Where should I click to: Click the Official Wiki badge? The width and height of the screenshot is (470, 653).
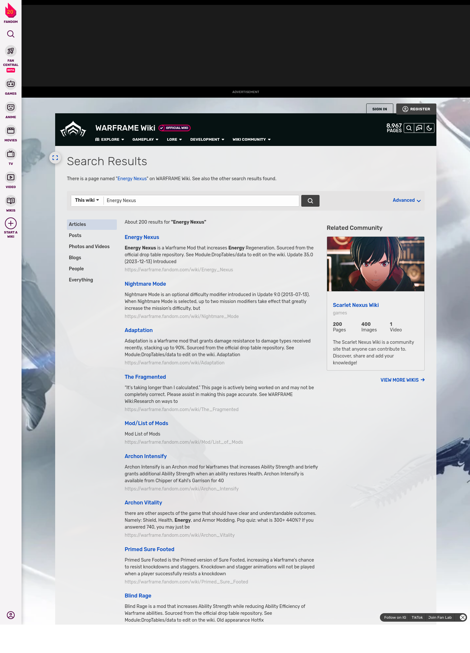click(175, 128)
